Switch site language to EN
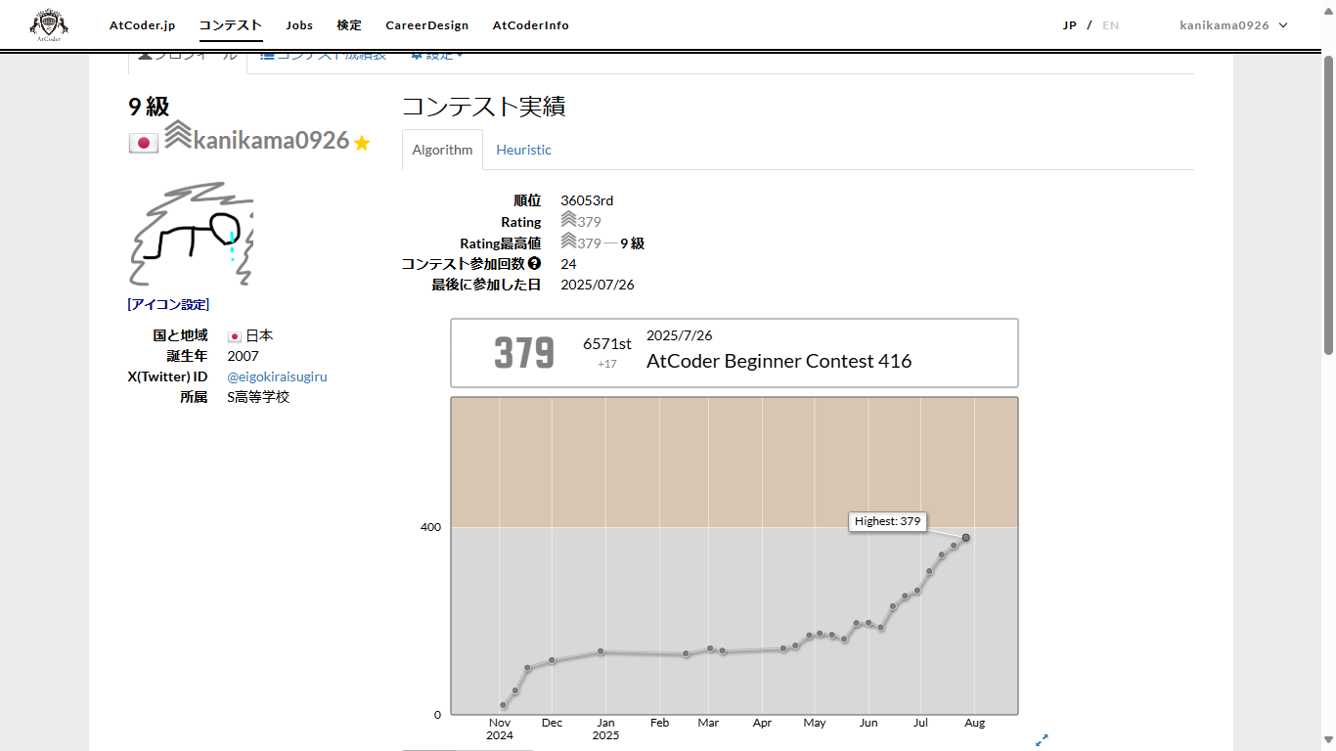 click(x=1110, y=25)
